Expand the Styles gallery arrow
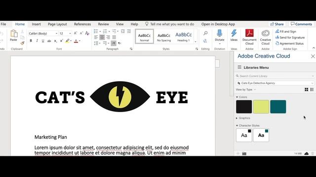Image resolution: width=316 pixels, height=177 pixels. click(x=196, y=42)
